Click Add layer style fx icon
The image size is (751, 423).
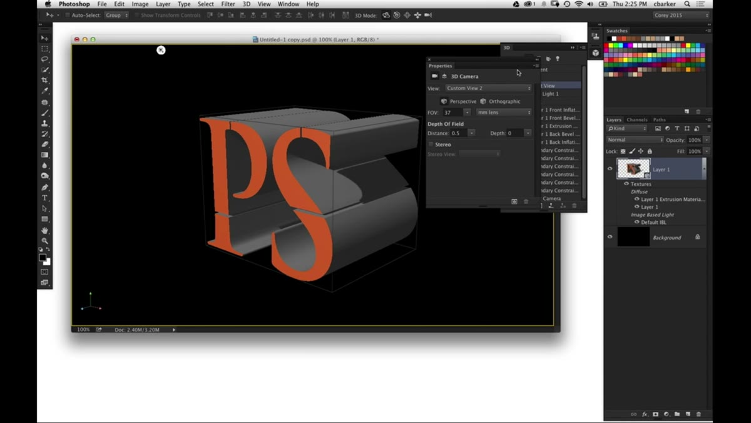click(x=645, y=414)
